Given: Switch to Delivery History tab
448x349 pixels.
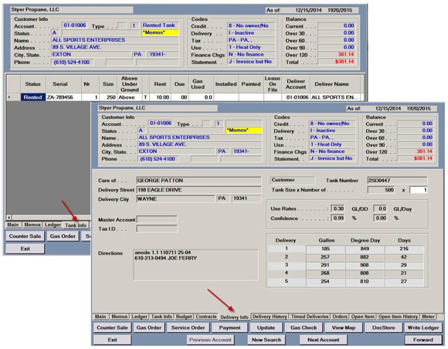Looking at the screenshot, I should 269,317.
